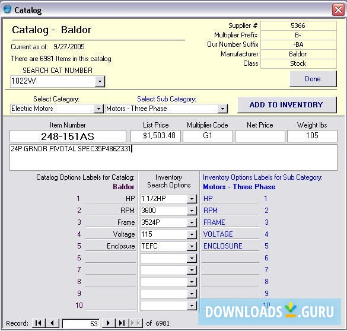Click the Done button

click(x=313, y=79)
